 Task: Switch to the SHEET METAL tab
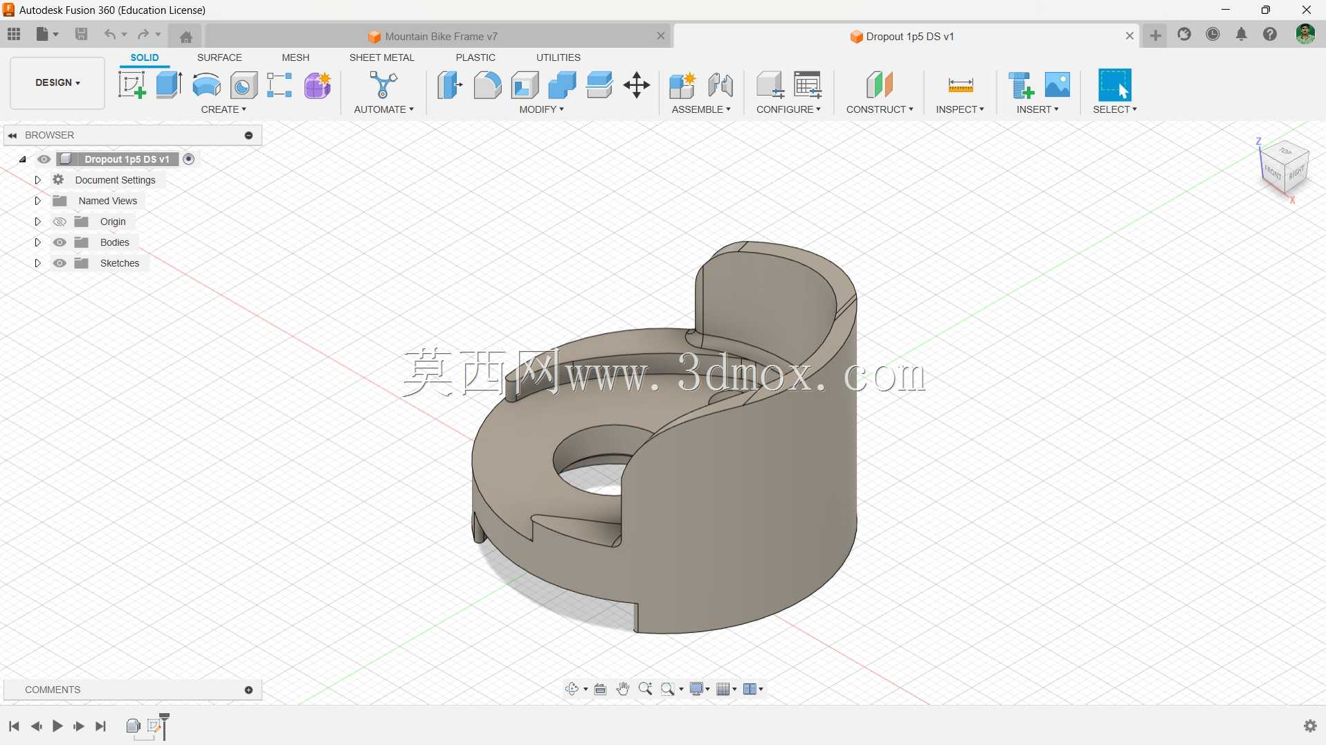click(382, 57)
